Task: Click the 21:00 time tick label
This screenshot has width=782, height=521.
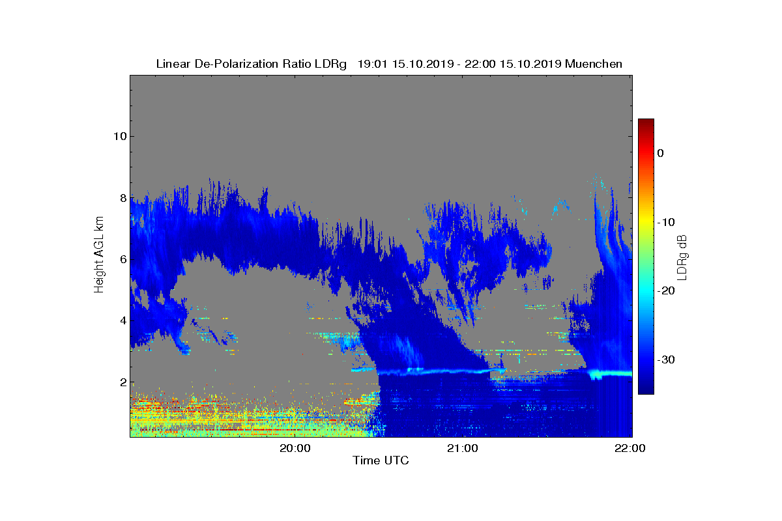Action: [x=463, y=448]
